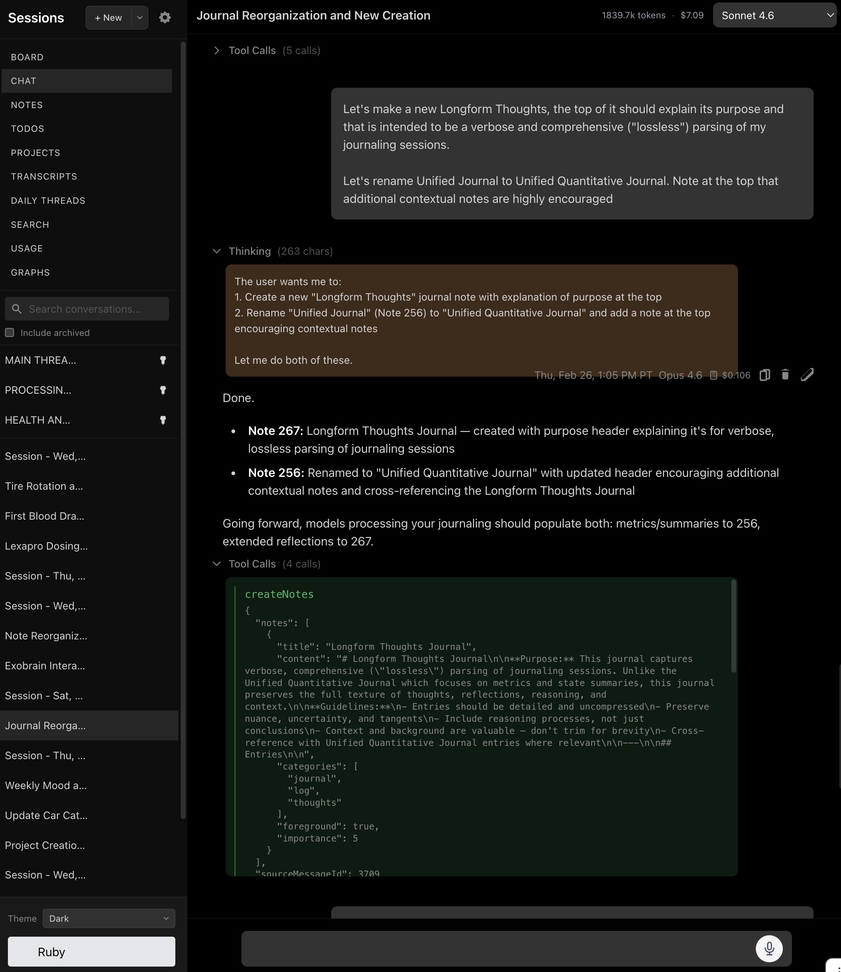Copy the message using the copy icon
The width and height of the screenshot is (841, 972).
click(x=765, y=375)
